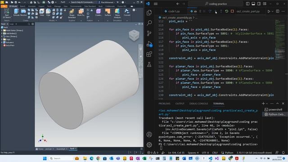Split the VS Code editor right

[x=278, y=11]
